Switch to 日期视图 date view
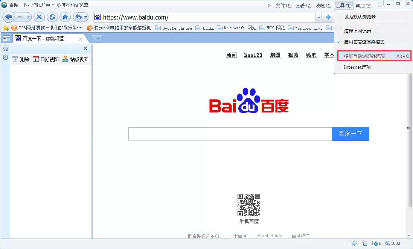This screenshot has height=249, width=413. (x=46, y=59)
